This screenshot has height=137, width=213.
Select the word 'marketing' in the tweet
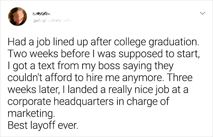point(31,113)
